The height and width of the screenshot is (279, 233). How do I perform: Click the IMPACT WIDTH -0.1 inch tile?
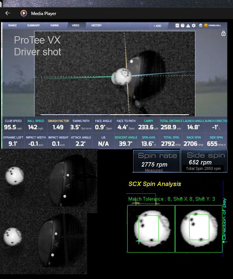36,141
